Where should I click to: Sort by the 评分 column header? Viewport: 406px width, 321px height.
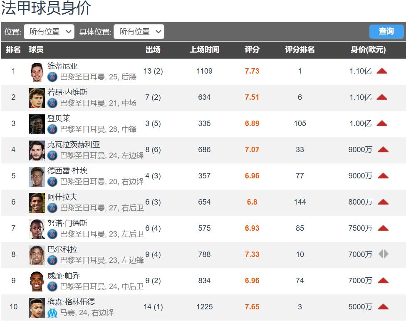pyautogui.click(x=252, y=50)
